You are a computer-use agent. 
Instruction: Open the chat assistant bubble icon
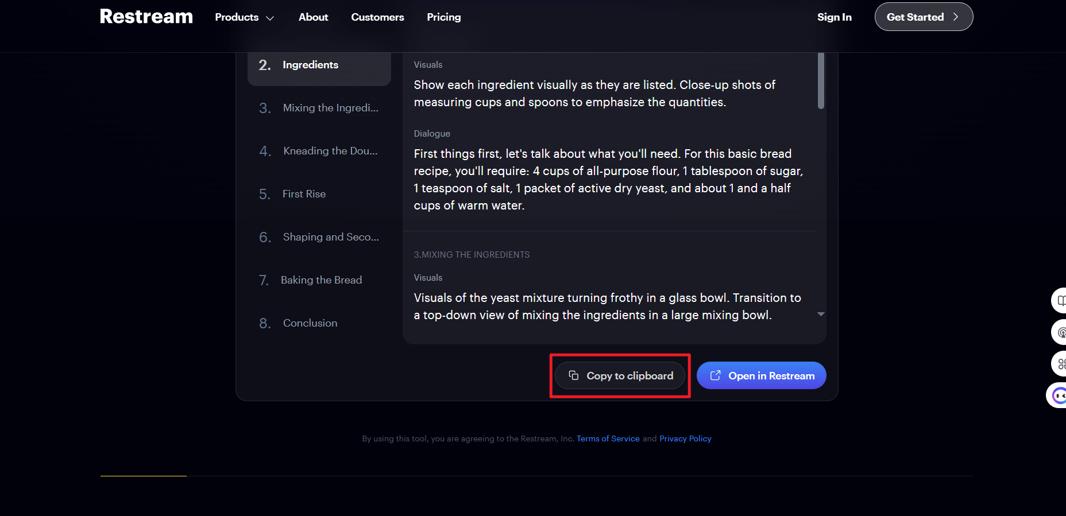[x=1059, y=395]
